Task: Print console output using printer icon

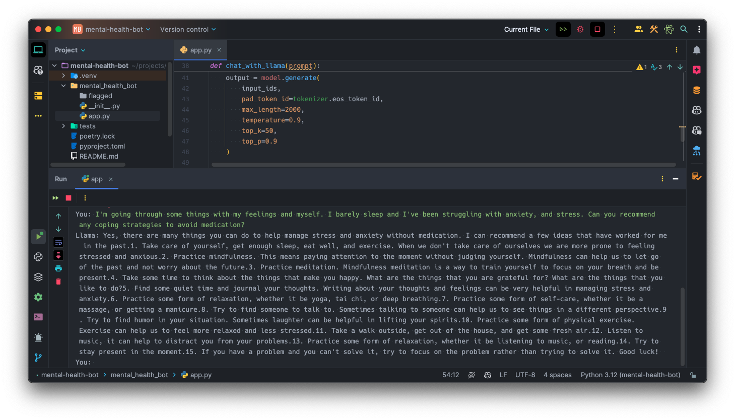Action: click(58, 268)
